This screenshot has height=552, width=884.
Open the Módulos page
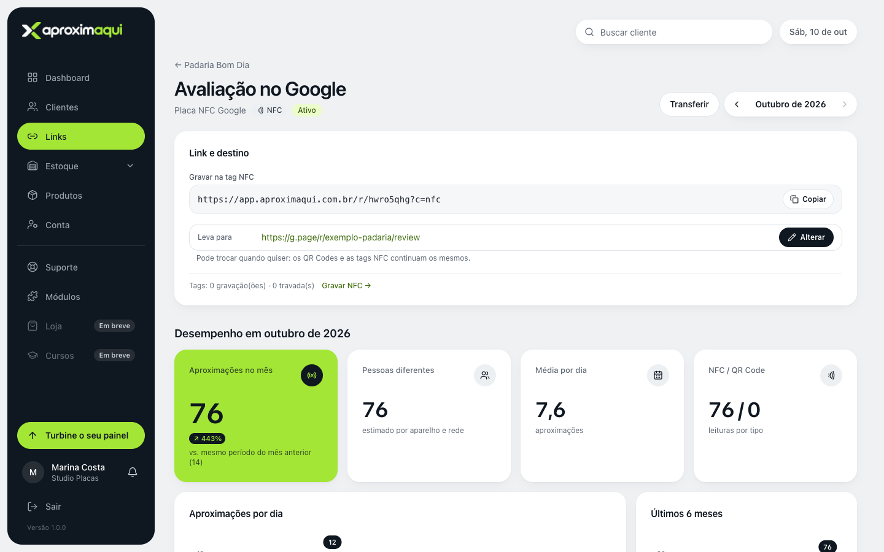[x=81, y=297]
